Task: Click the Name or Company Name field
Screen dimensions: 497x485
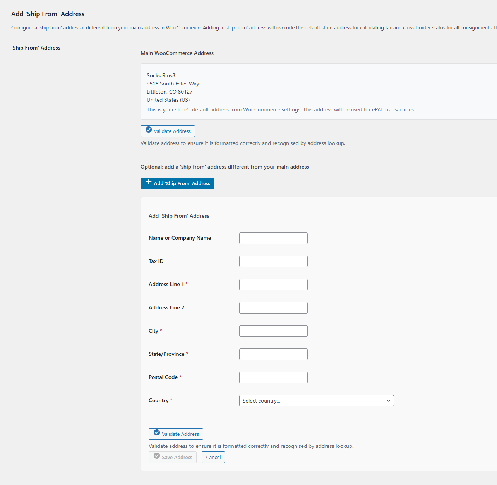Action: click(x=273, y=238)
